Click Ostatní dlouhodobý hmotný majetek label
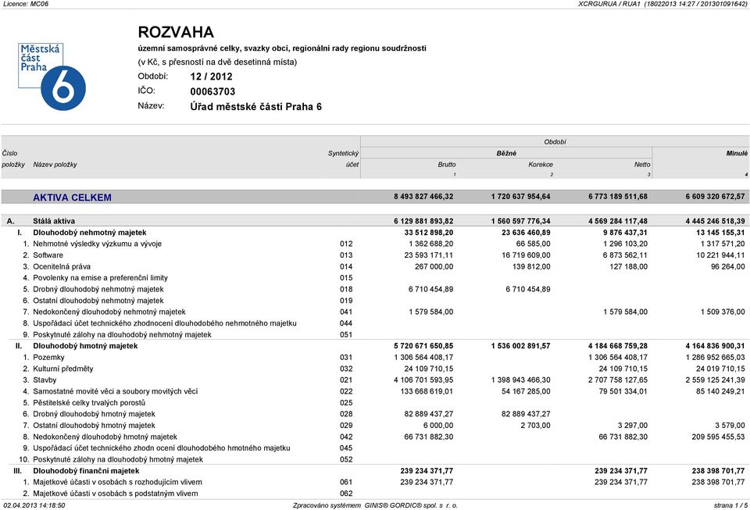Screen dimensions: 750x510 95,426
